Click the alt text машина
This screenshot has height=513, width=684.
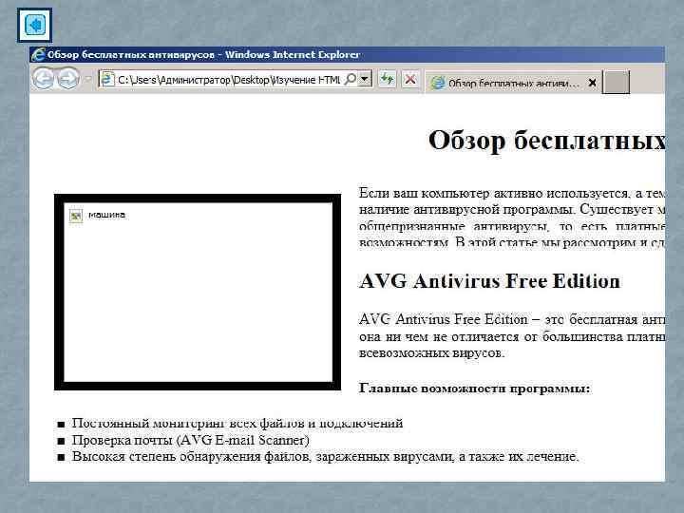click(x=106, y=215)
